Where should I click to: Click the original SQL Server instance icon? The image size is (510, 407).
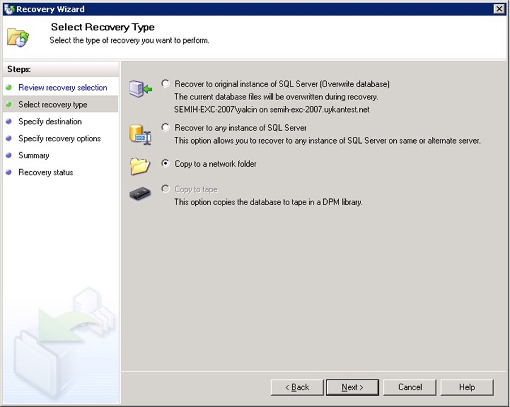click(140, 89)
